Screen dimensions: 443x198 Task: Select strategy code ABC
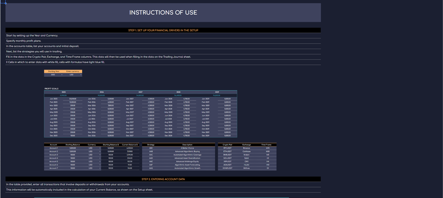coord(151,148)
